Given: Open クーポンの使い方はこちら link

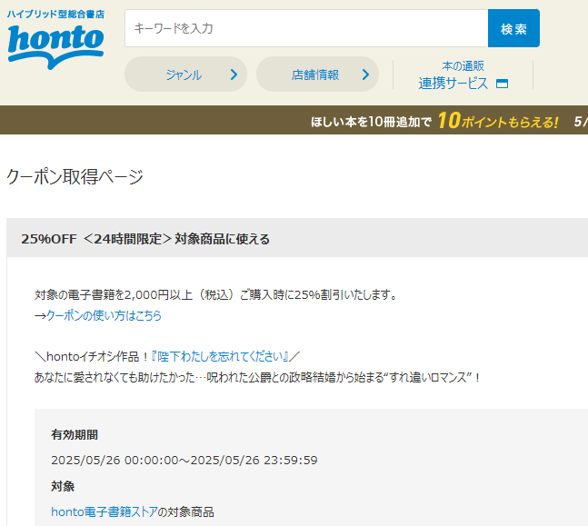Looking at the screenshot, I should (104, 315).
